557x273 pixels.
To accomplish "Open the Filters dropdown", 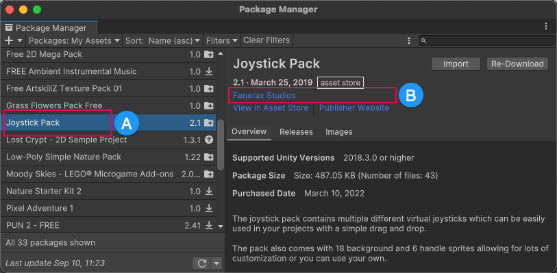I will point(222,40).
